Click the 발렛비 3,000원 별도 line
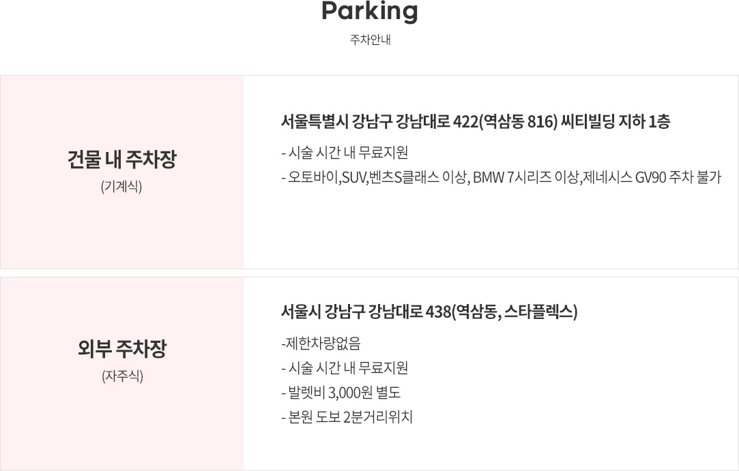The width and height of the screenshot is (739, 471). pyautogui.click(x=341, y=393)
